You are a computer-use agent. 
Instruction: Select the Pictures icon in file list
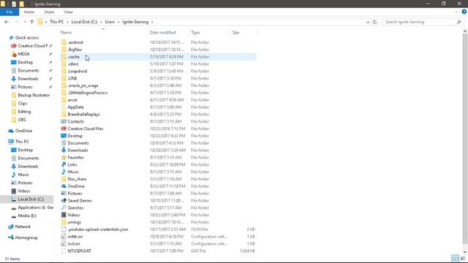[64, 193]
